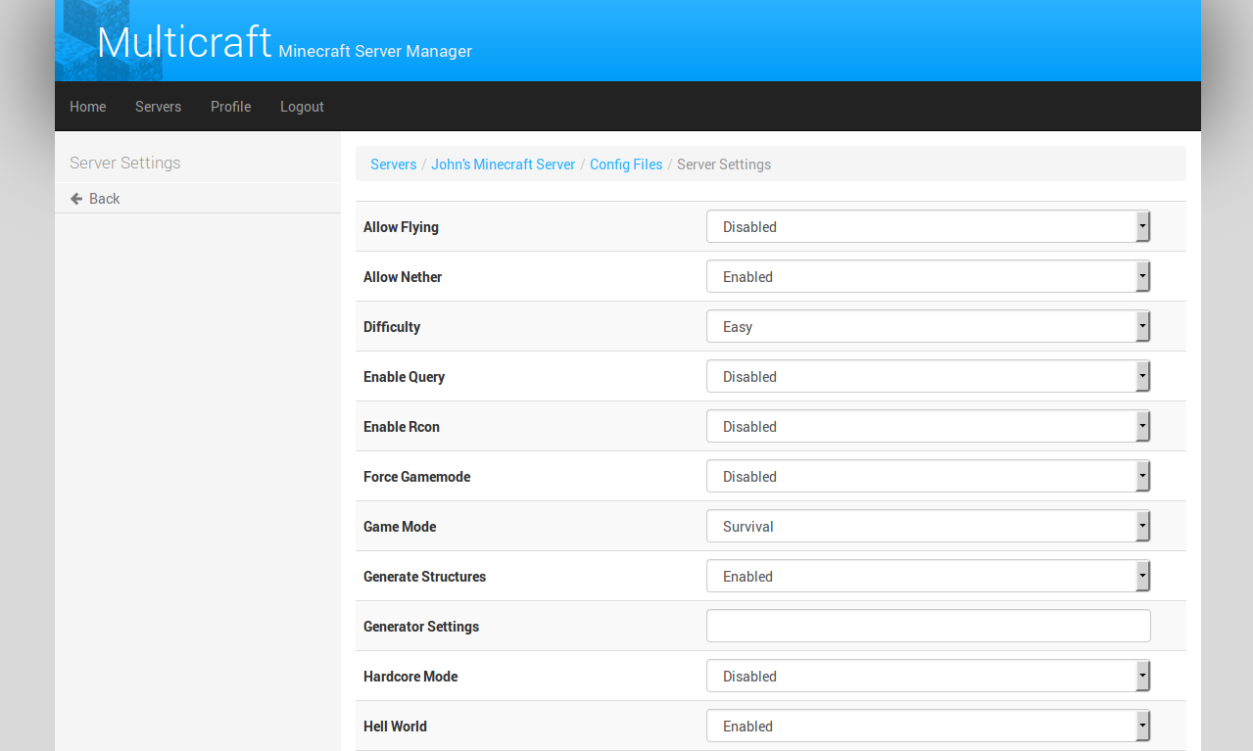This screenshot has height=751, width=1253.
Task: Click the Force Gamemode label
Action: [416, 477]
